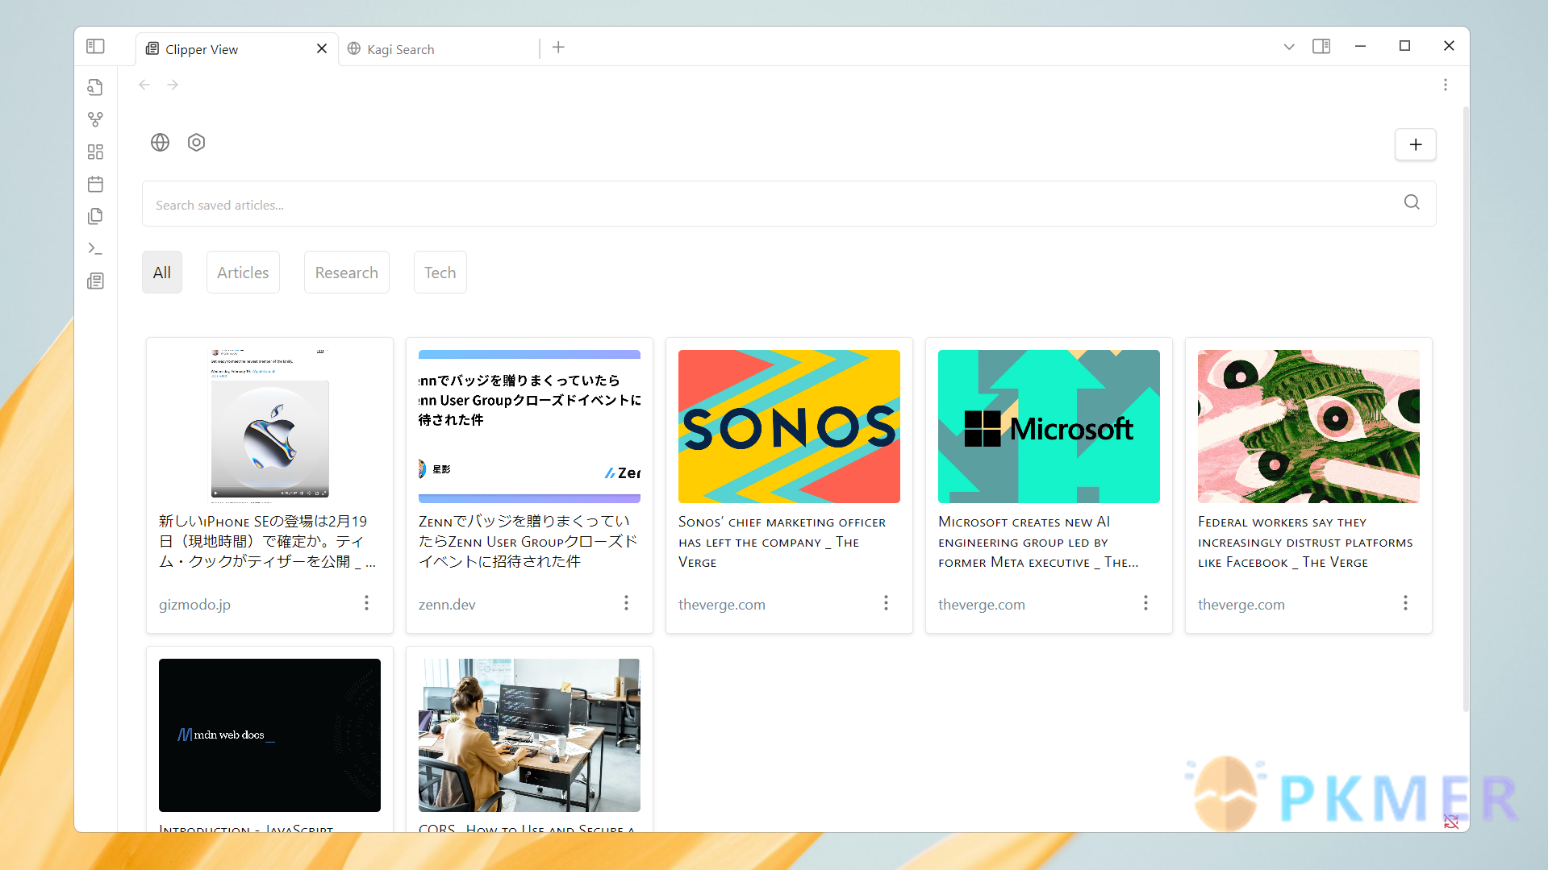
Task: Expand the tab list dropdown chevron
Action: [x=1289, y=47]
